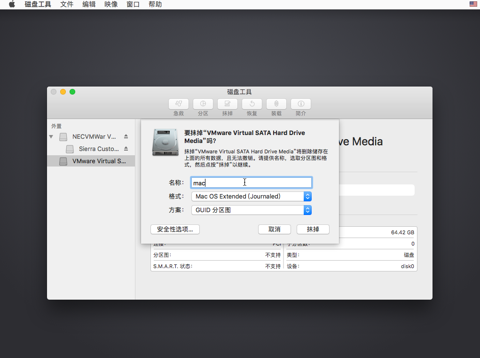The height and width of the screenshot is (358, 480).
Task: Select the Sierra Custo... tree row text
Action: click(x=99, y=149)
